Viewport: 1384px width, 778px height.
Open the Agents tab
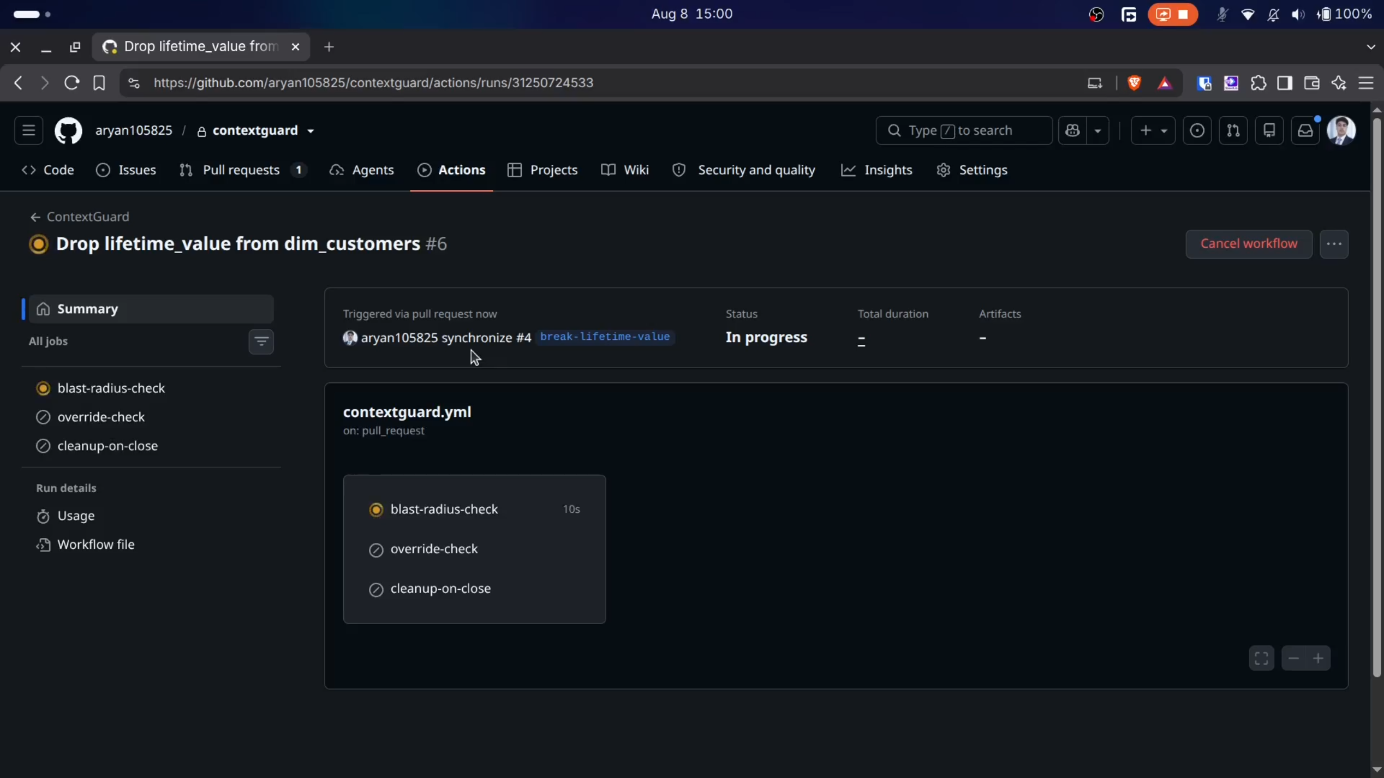(x=362, y=170)
